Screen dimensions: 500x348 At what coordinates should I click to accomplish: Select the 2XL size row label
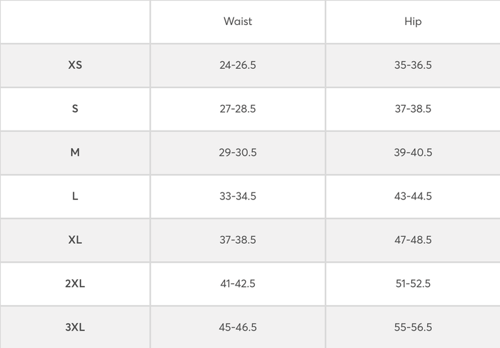[75, 283]
